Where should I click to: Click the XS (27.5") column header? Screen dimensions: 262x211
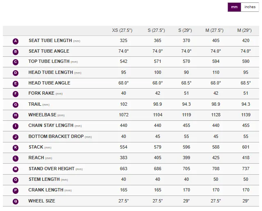[122, 30]
